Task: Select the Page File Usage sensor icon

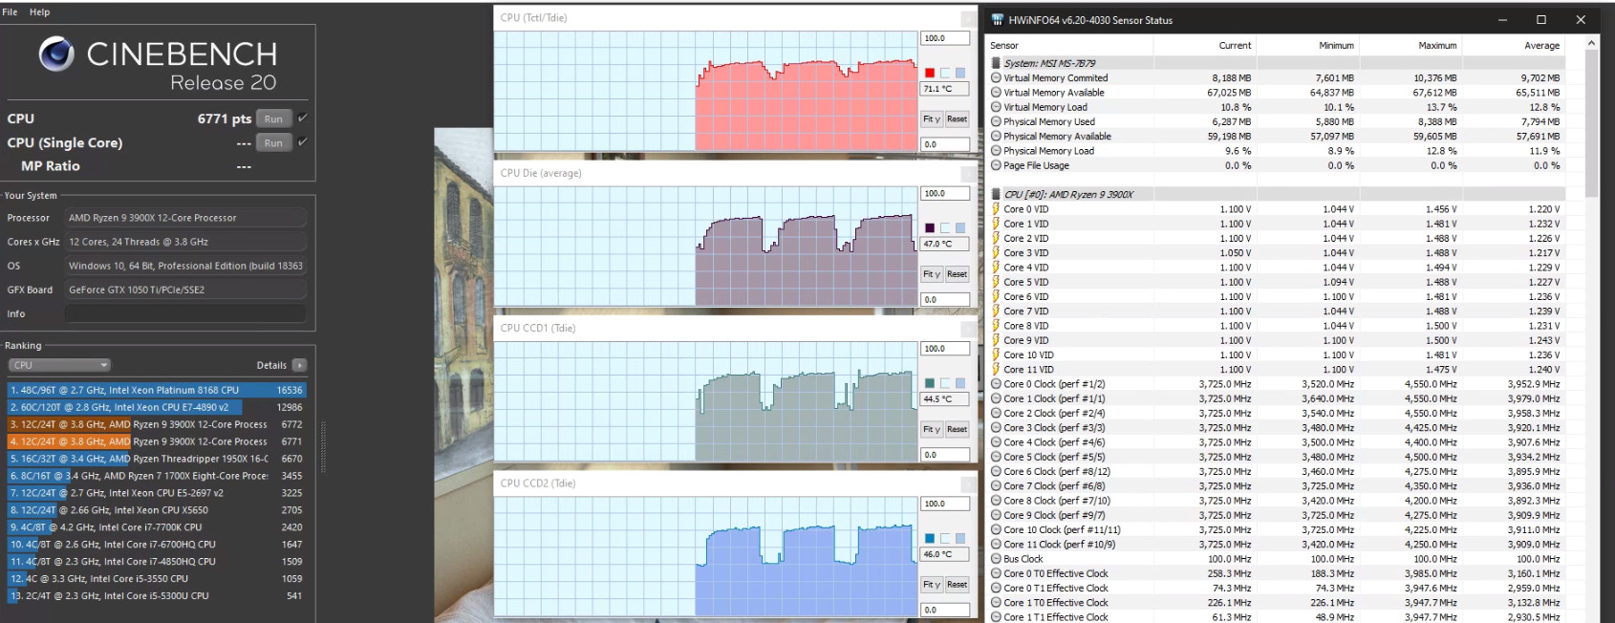Action: click(x=996, y=165)
